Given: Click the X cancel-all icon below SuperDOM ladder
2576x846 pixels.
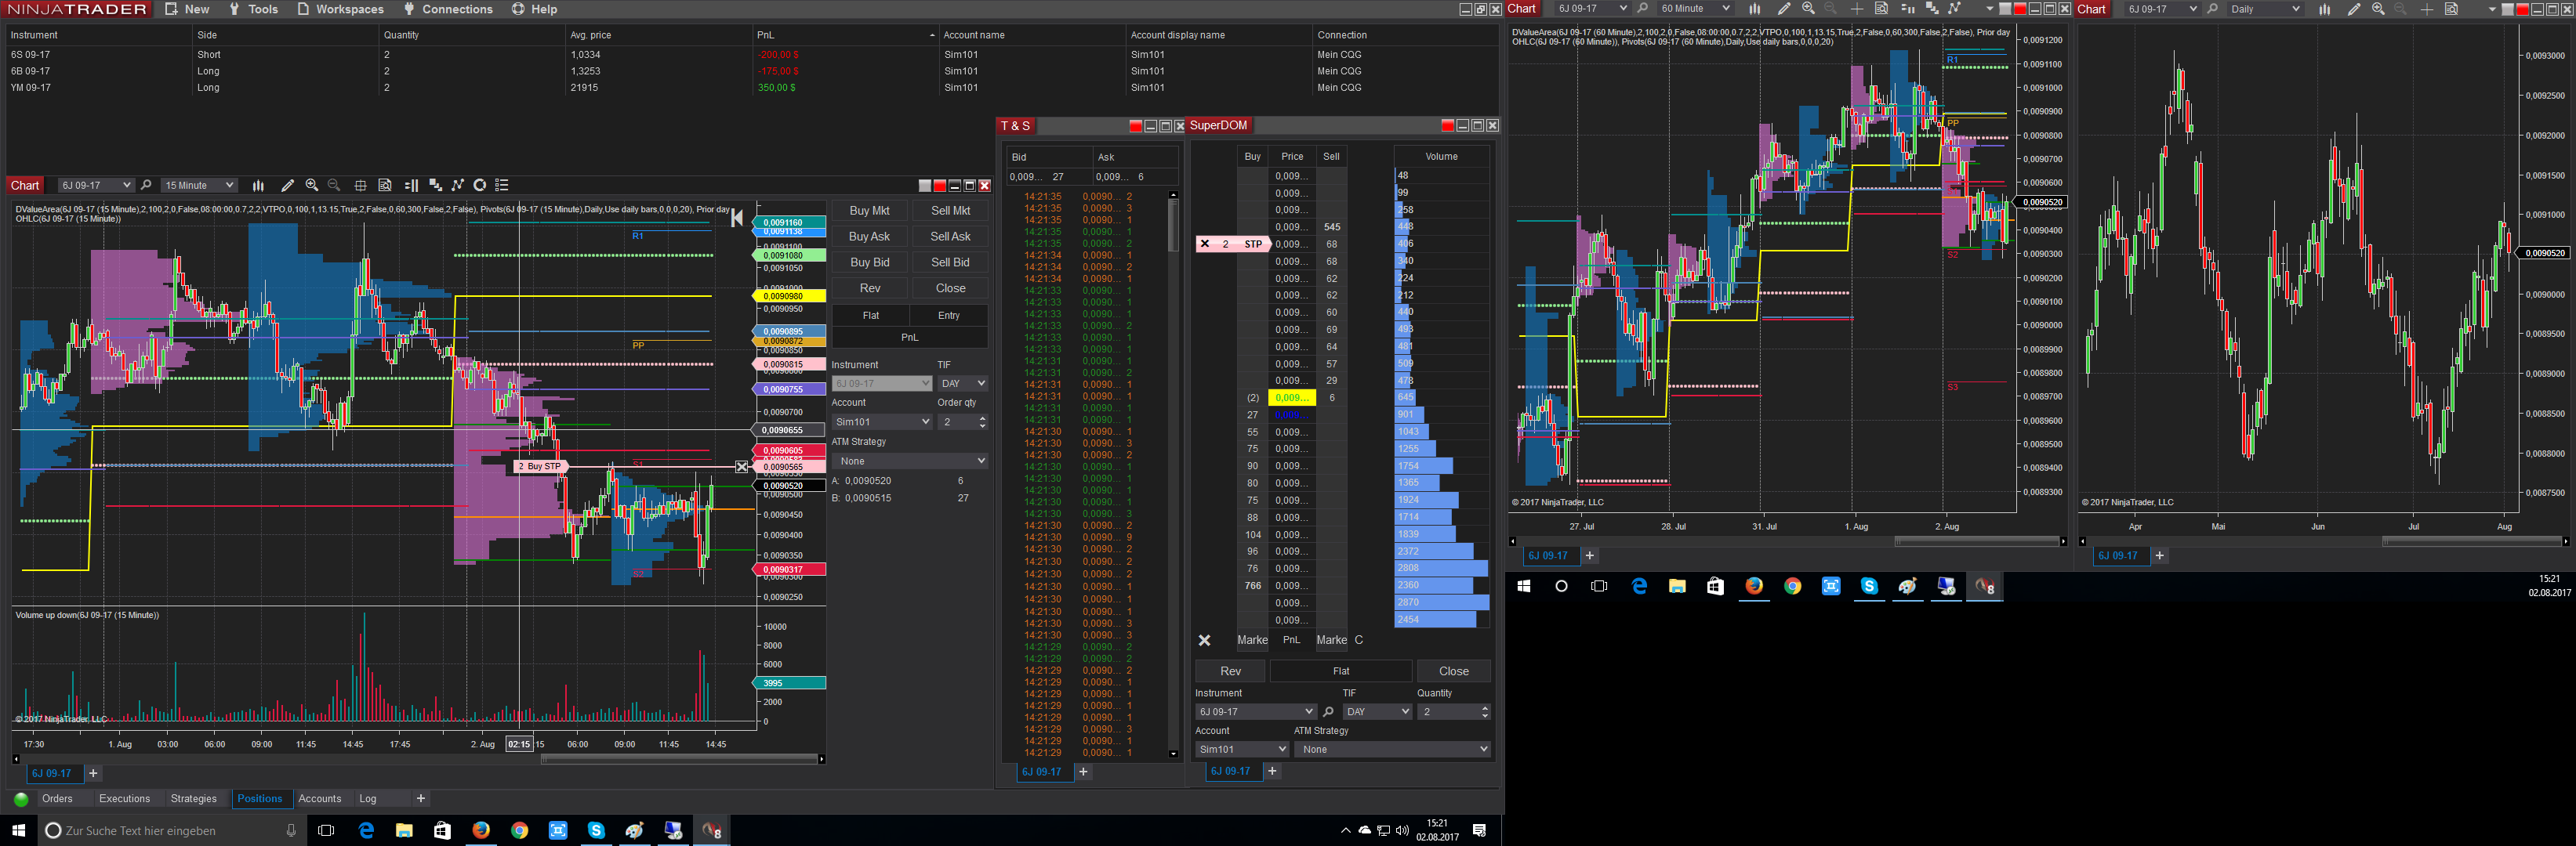Looking at the screenshot, I should 1205,640.
